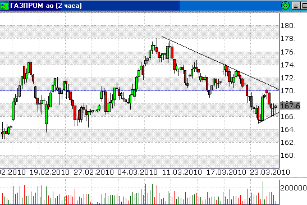The height and width of the screenshot is (205, 307).
Task: Click the 04.03.2010 date label
Action: pos(138,172)
